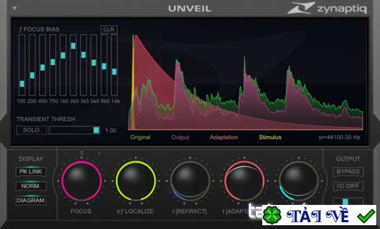
Task: Toggle the I/O DIFF button
Action: (348, 186)
